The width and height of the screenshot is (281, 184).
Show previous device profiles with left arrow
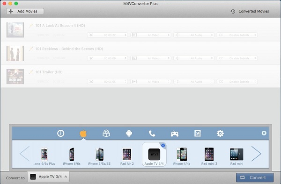coord(24,154)
